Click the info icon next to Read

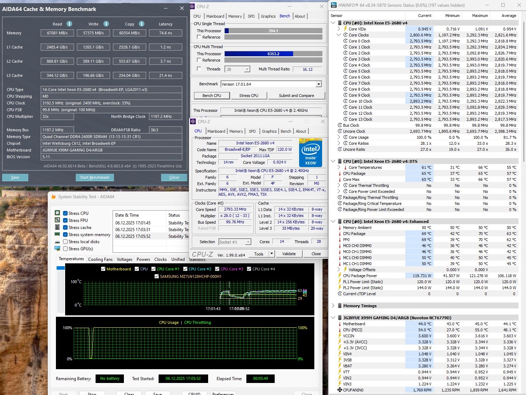[69, 24]
